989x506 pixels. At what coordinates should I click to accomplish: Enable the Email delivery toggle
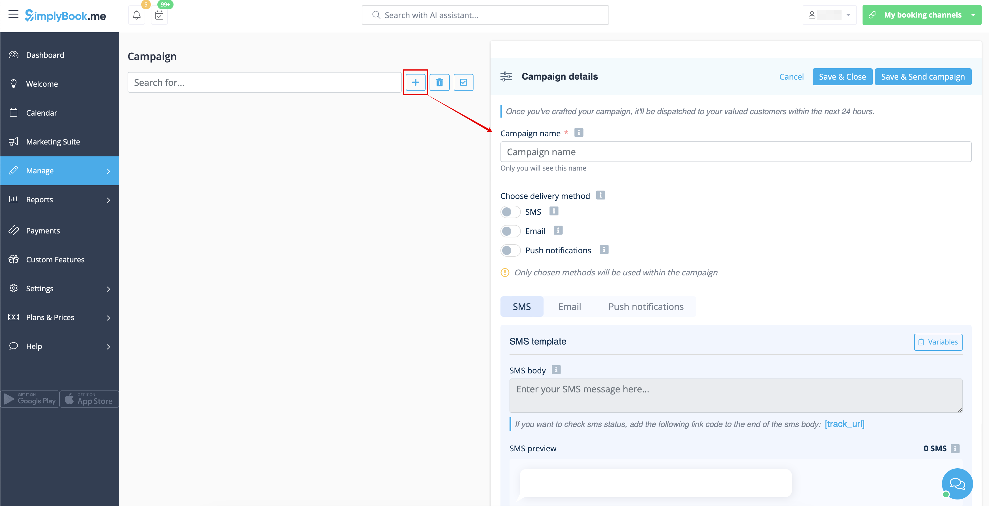tap(510, 231)
